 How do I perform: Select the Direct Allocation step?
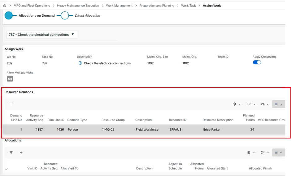pyautogui.click(x=65, y=15)
